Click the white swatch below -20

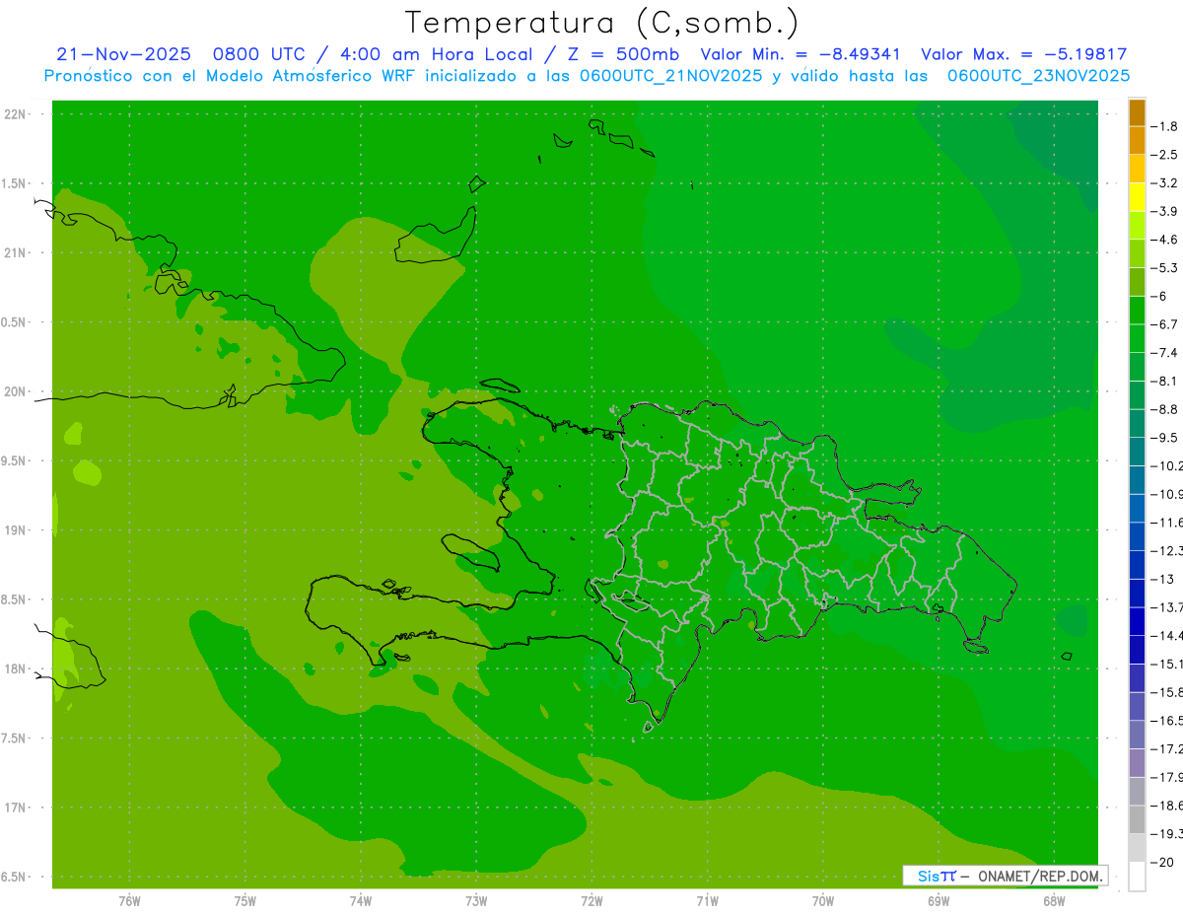click(1137, 876)
